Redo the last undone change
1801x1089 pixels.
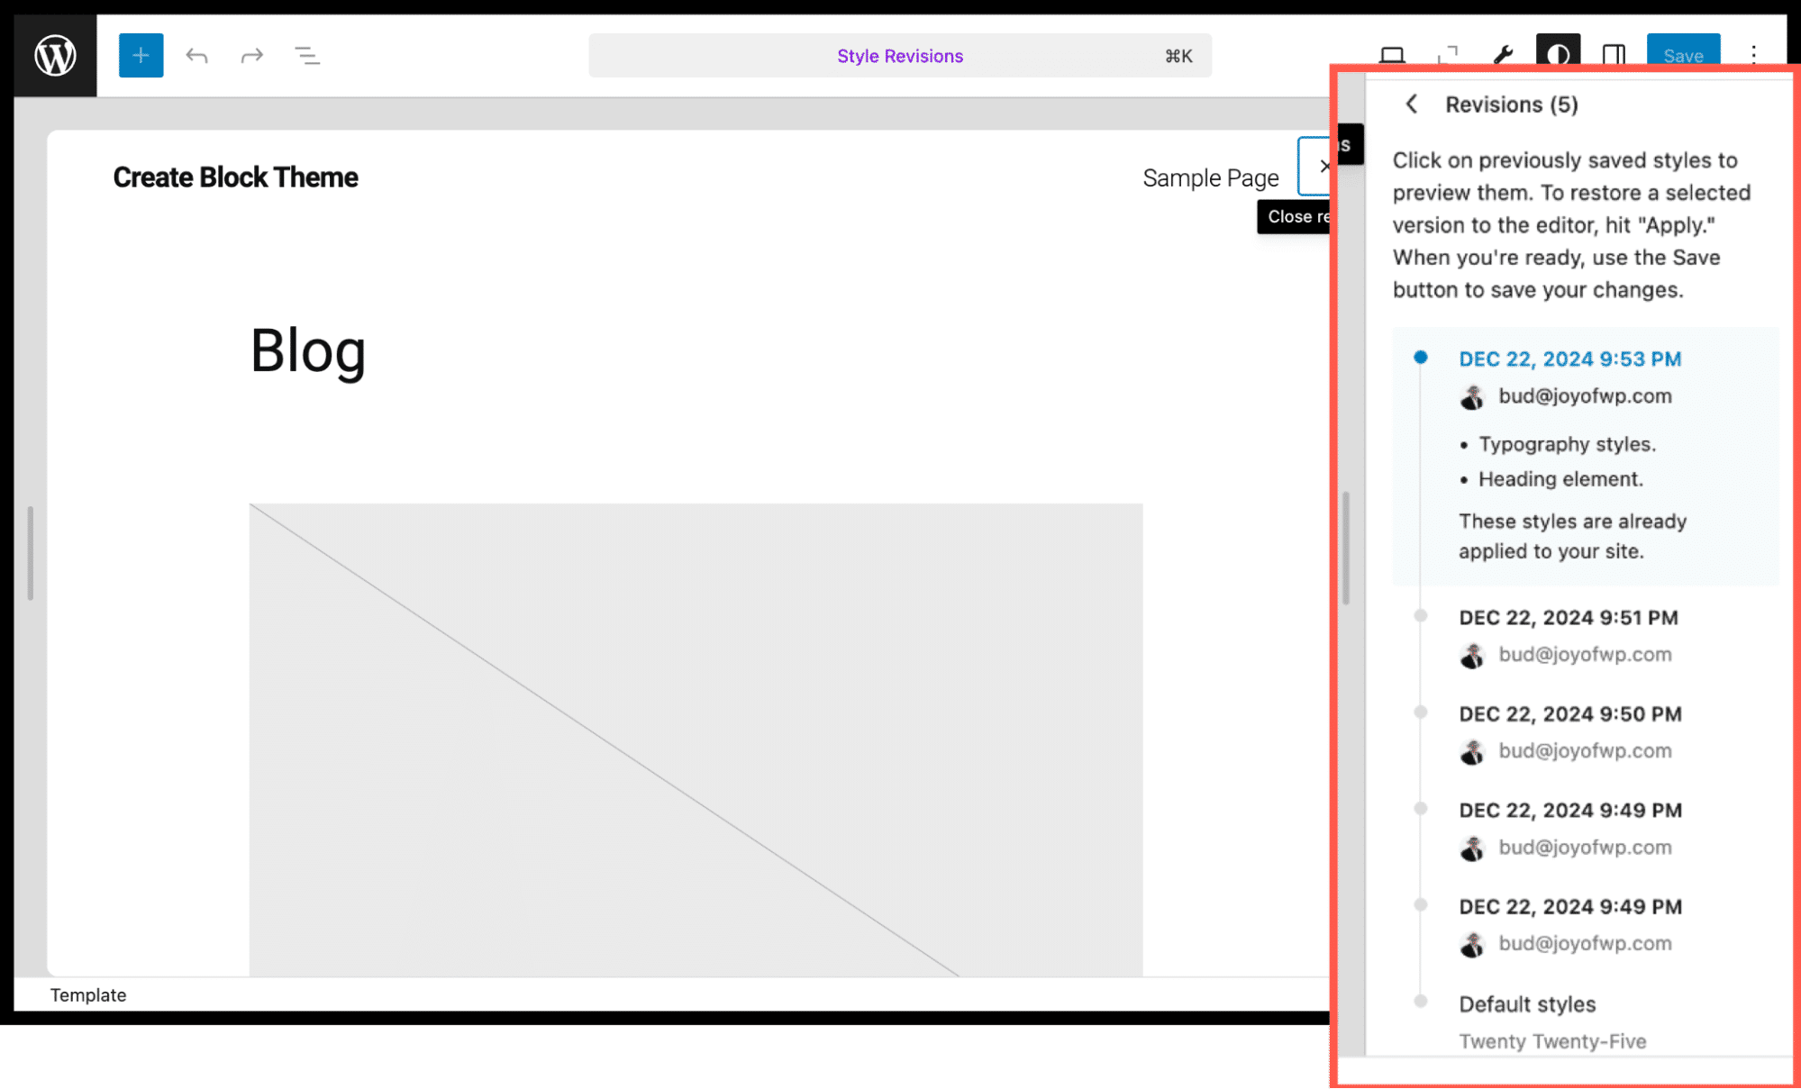251,56
